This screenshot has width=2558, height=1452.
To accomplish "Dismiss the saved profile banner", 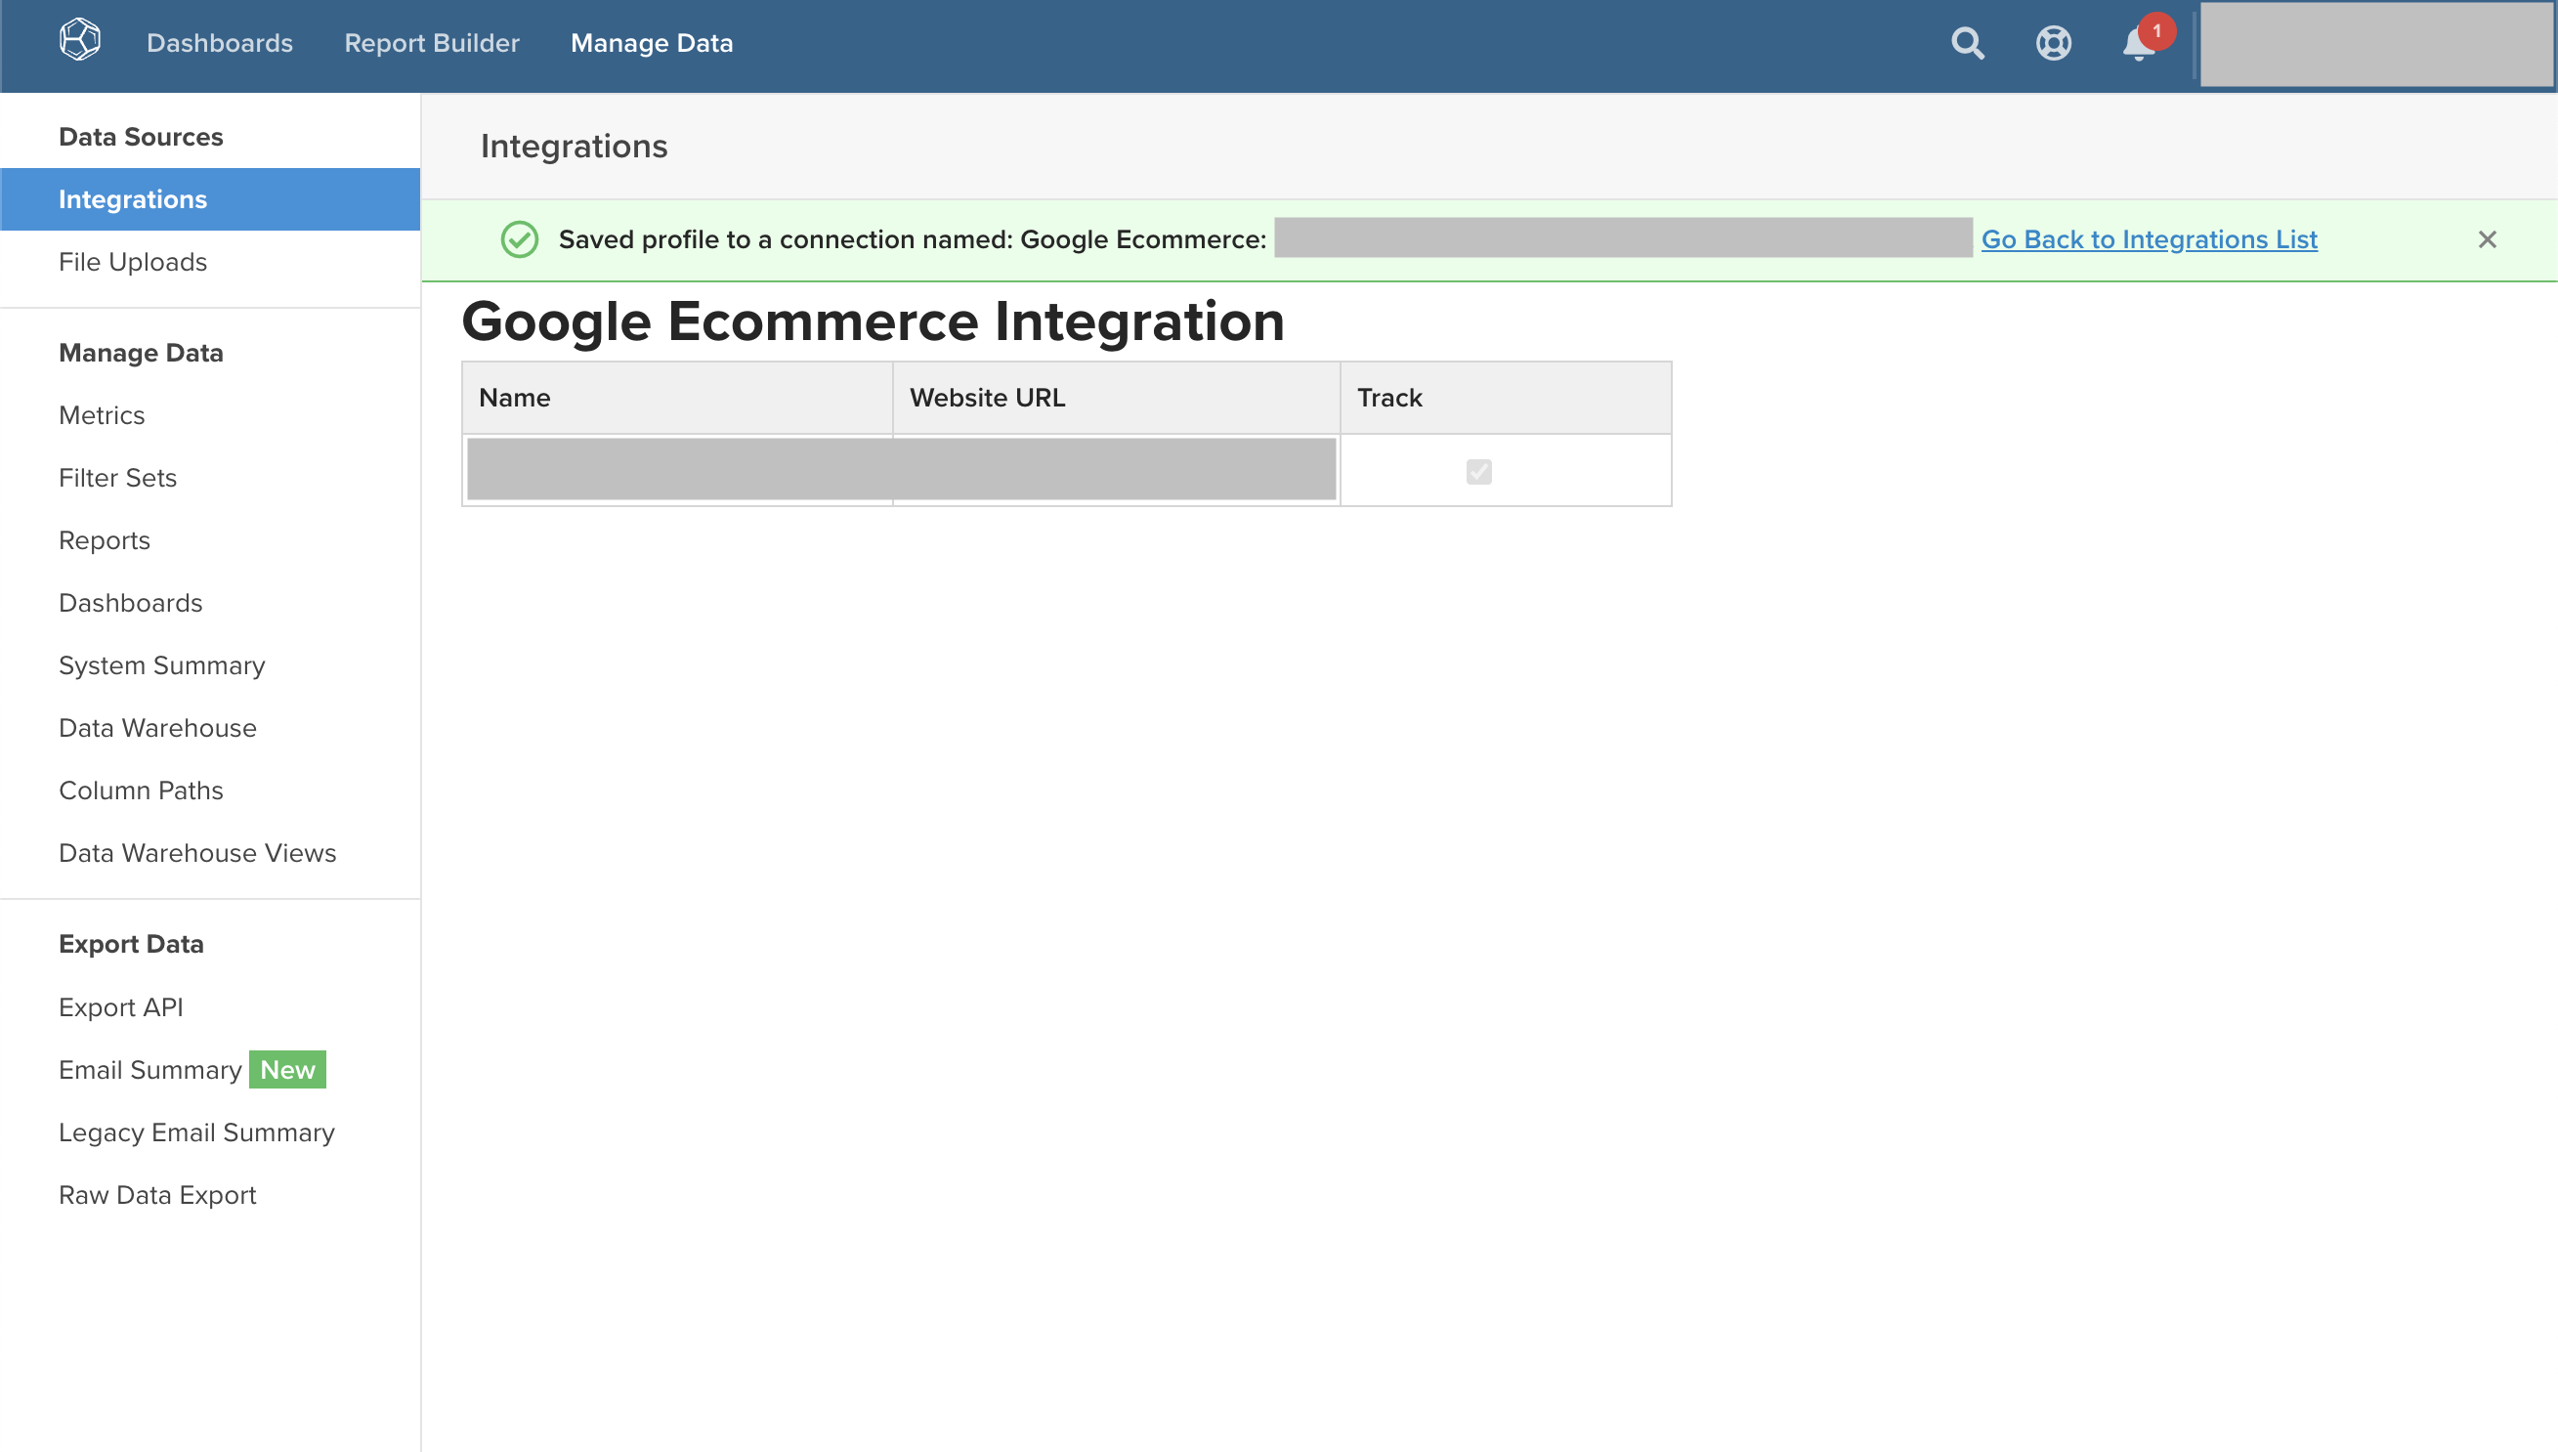I will click(2488, 239).
